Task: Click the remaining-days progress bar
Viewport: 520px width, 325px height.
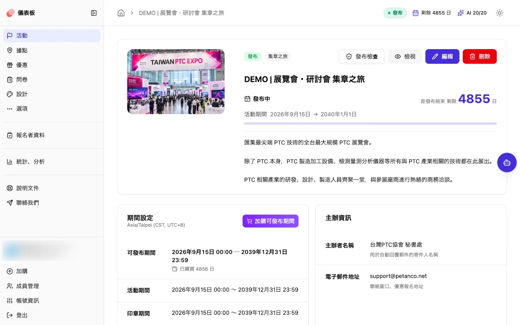Action: click(x=370, y=124)
